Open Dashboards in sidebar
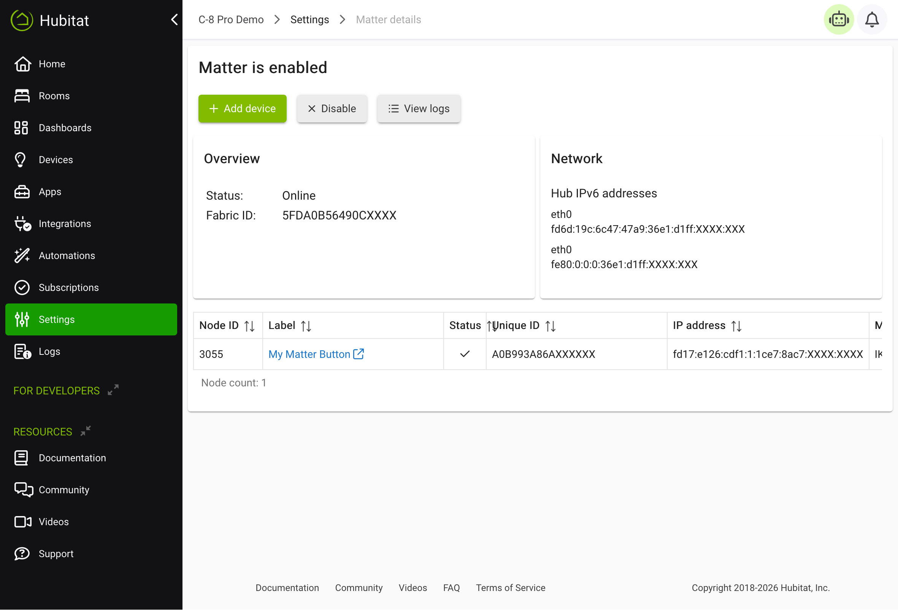The image size is (898, 610). [x=91, y=128]
